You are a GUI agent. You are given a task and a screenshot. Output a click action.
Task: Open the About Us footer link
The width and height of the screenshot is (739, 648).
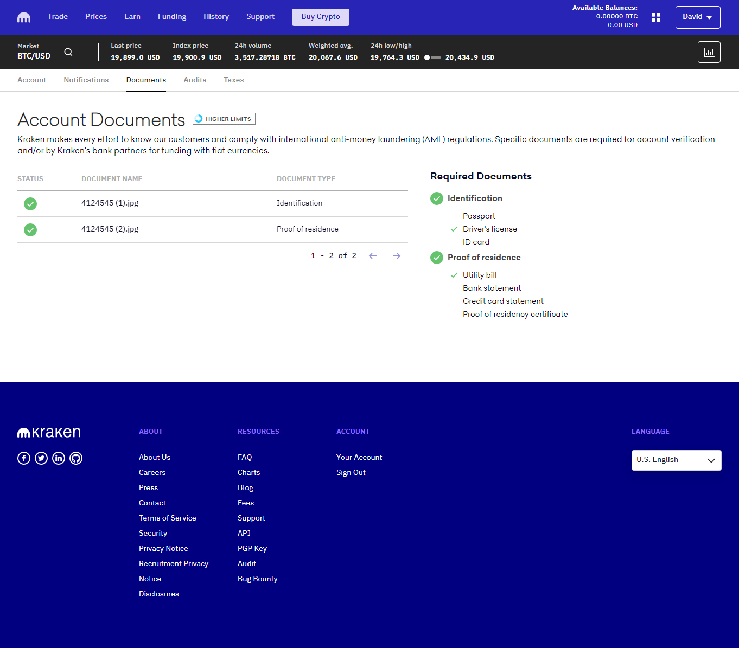tap(155, 458)
